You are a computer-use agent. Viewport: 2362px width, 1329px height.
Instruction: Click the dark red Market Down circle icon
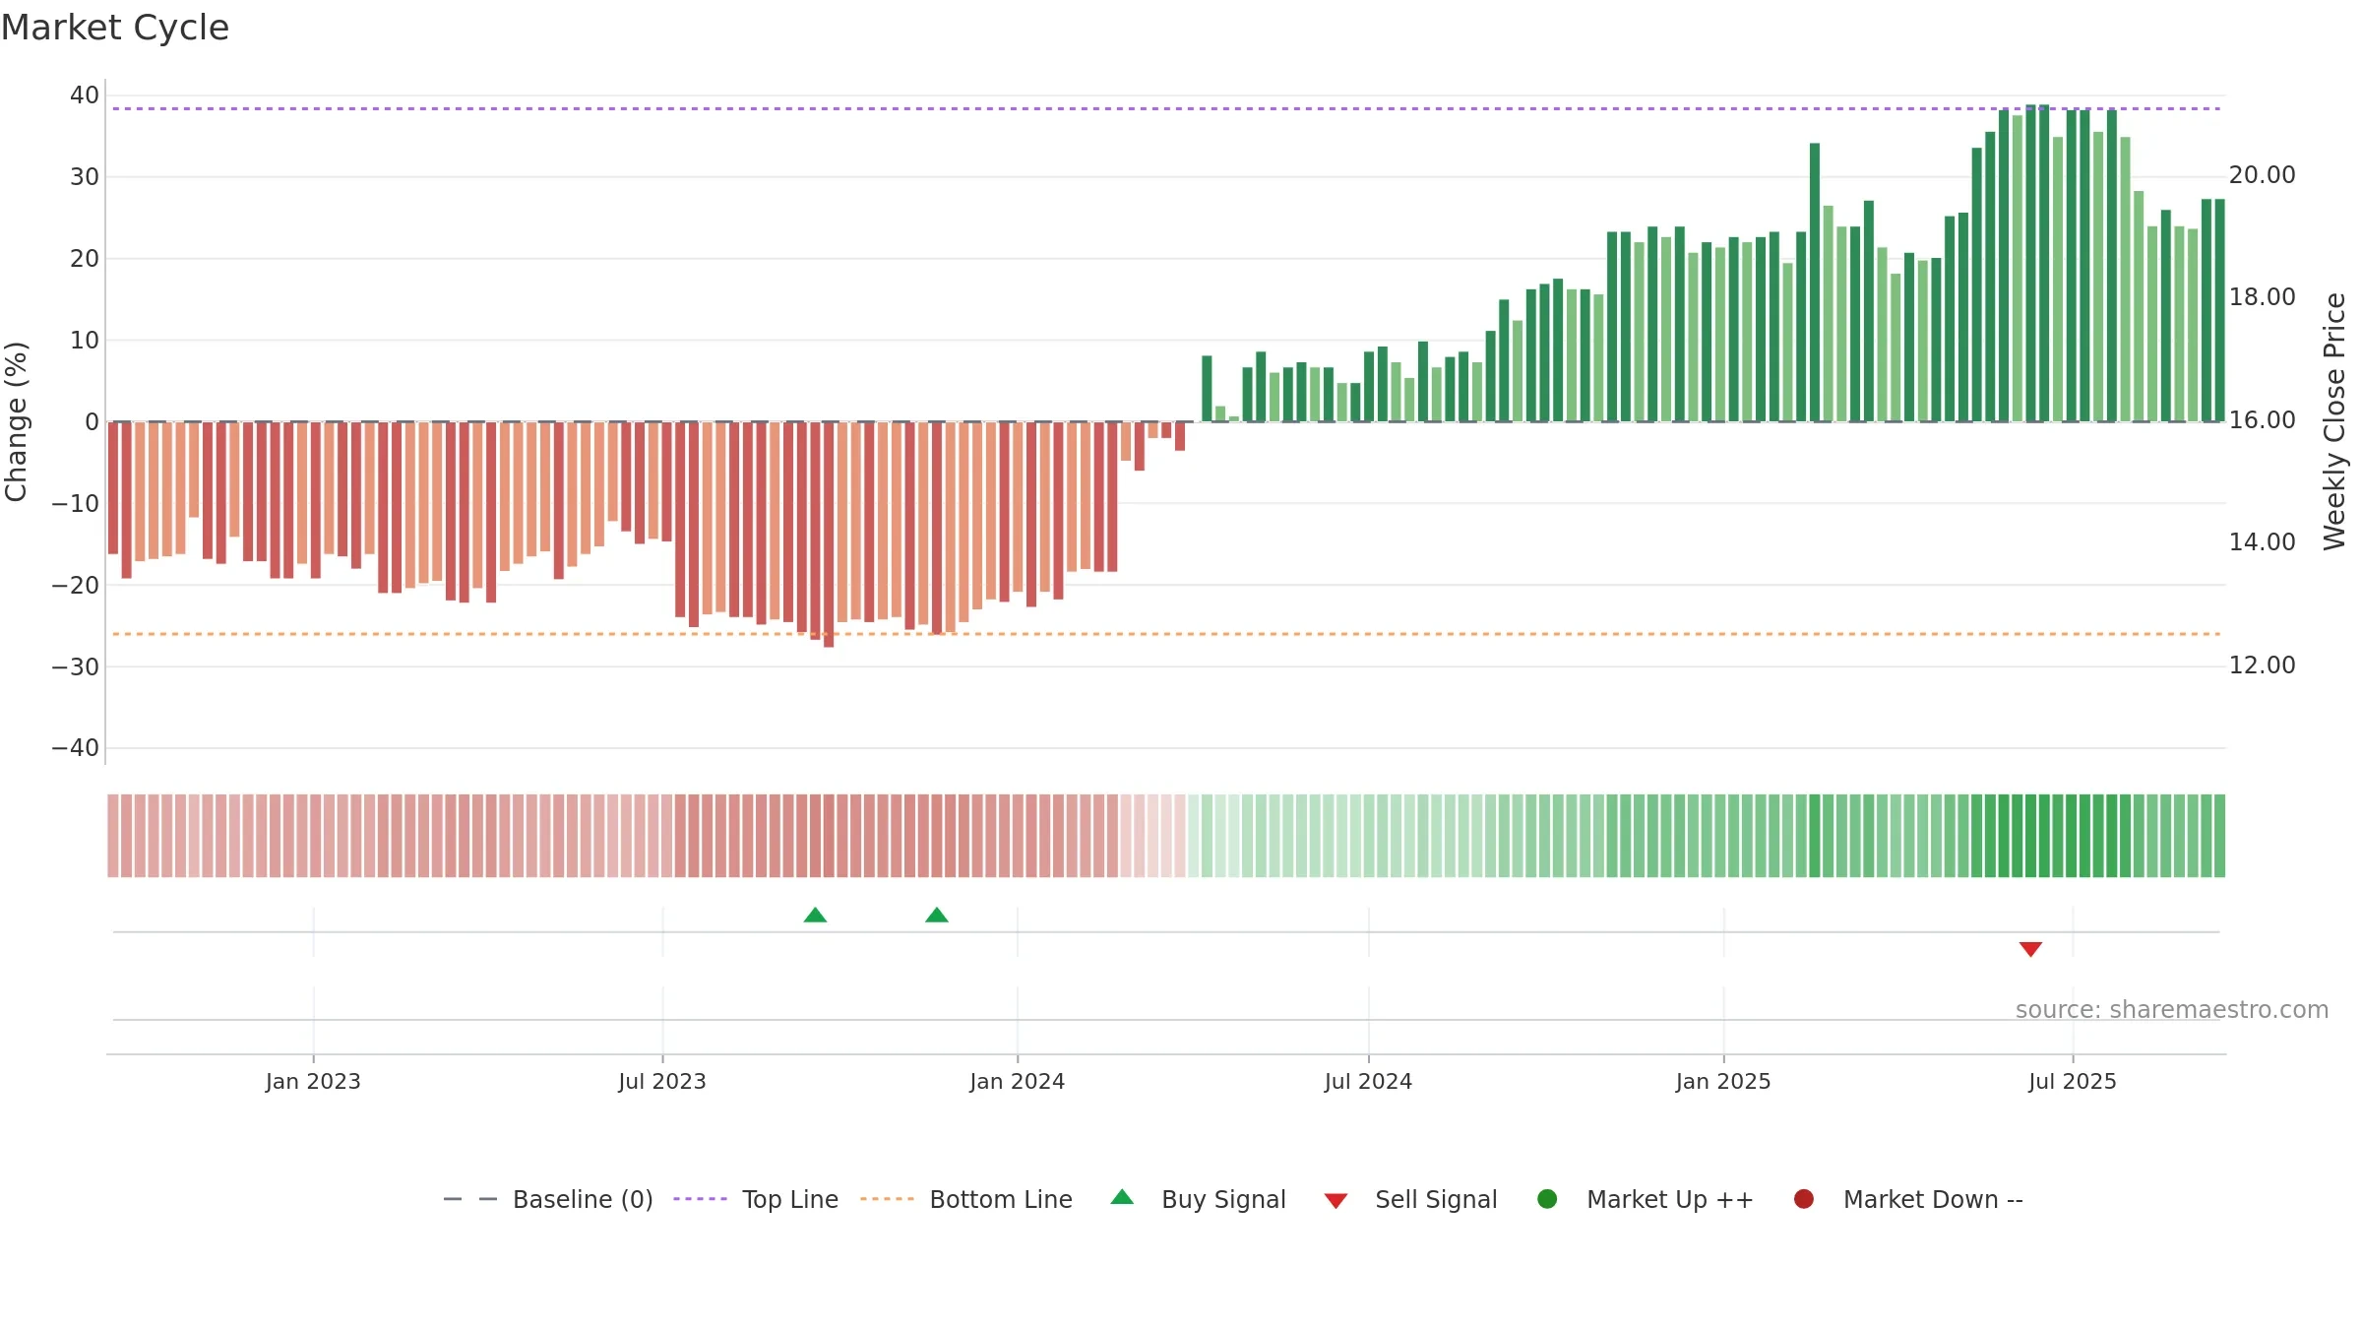(1804, 1199)
